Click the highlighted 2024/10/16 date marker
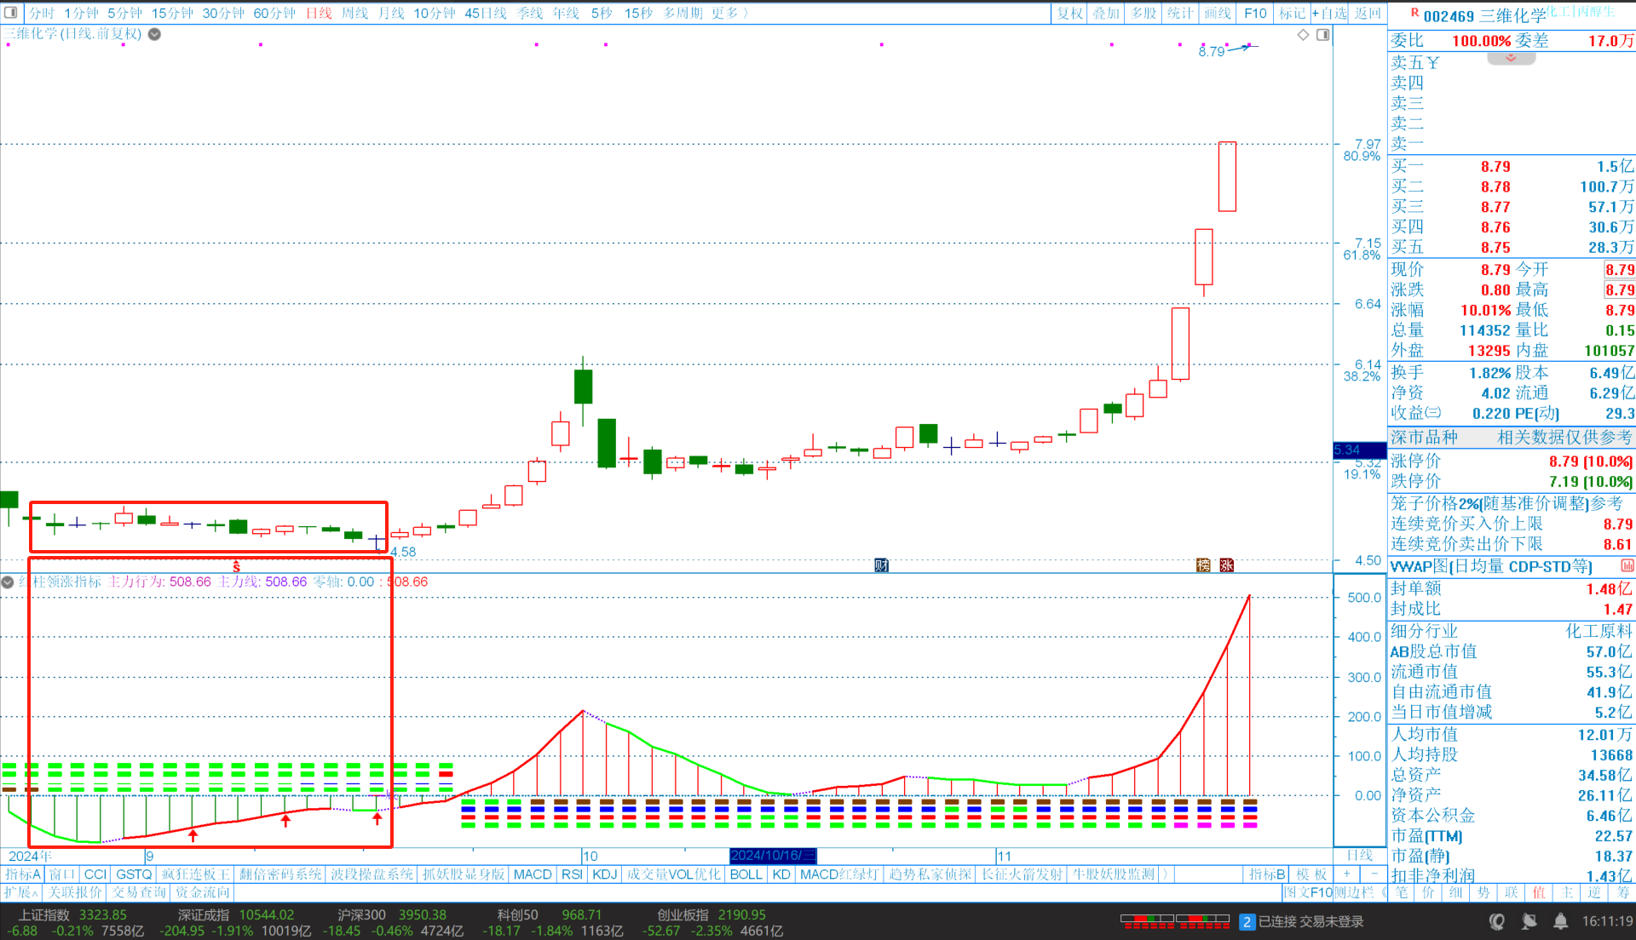 point(772,856)
